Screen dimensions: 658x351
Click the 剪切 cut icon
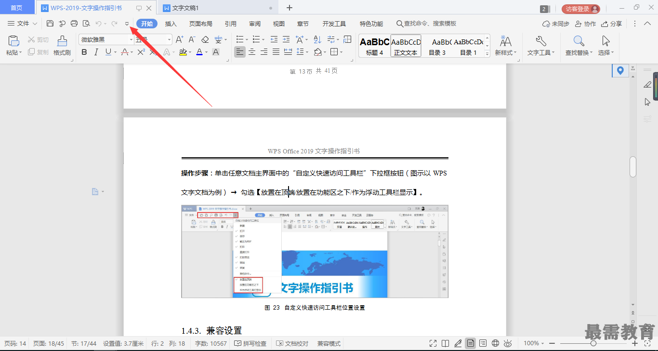click(32, 39)
